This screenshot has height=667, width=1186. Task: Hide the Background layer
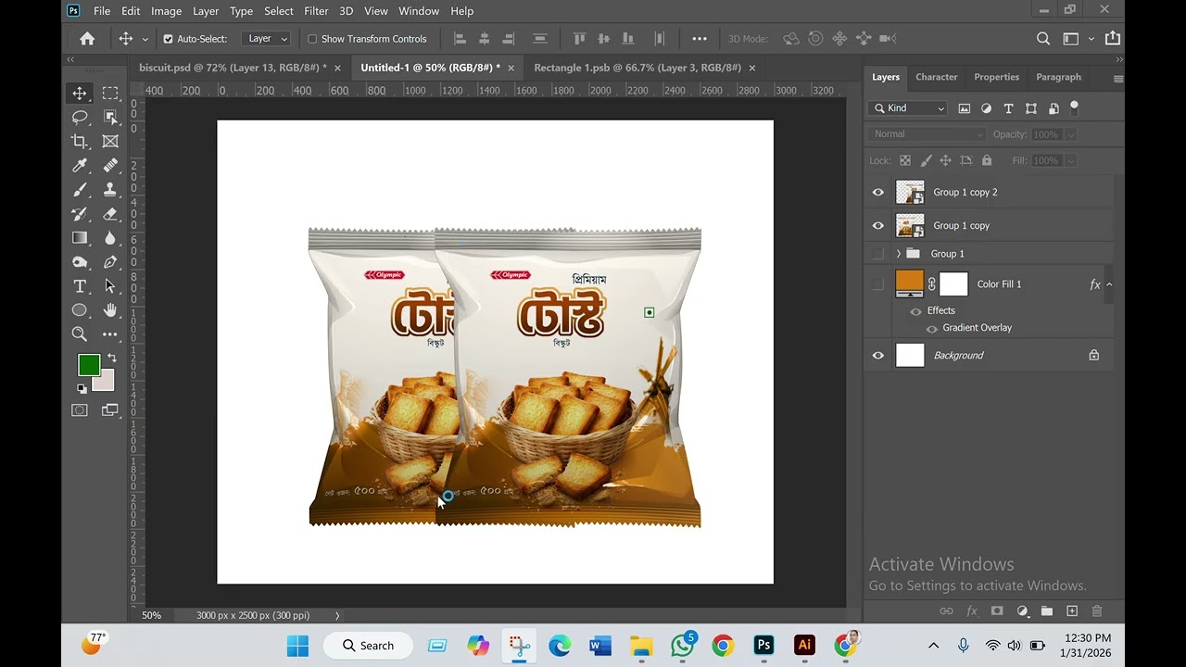click(x=878, y=356)
